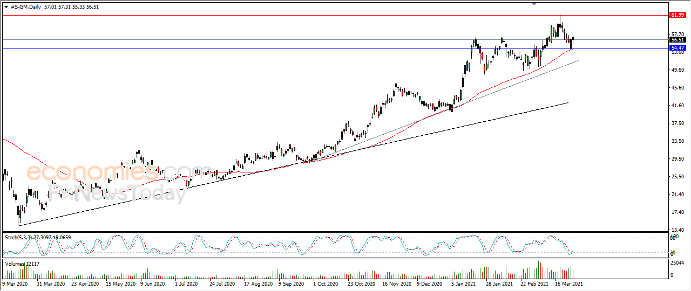Screen dimensions: 691x291
Task: Click the 1 Oct 2020 date label
Action: coord(327,283)
